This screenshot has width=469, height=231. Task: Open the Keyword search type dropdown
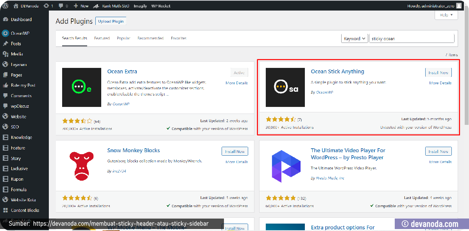tap(355, 39)
